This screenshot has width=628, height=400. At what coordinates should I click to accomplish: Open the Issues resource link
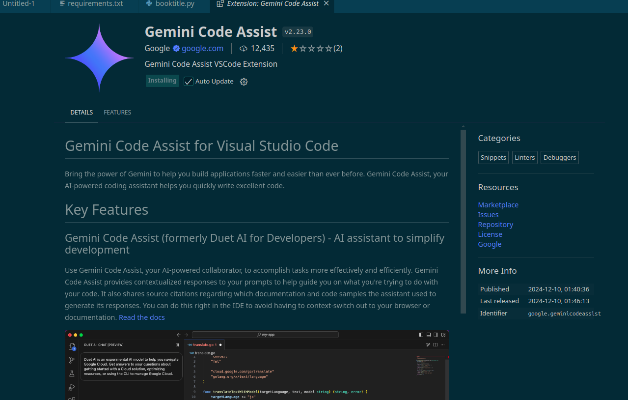tap(488, 214)
